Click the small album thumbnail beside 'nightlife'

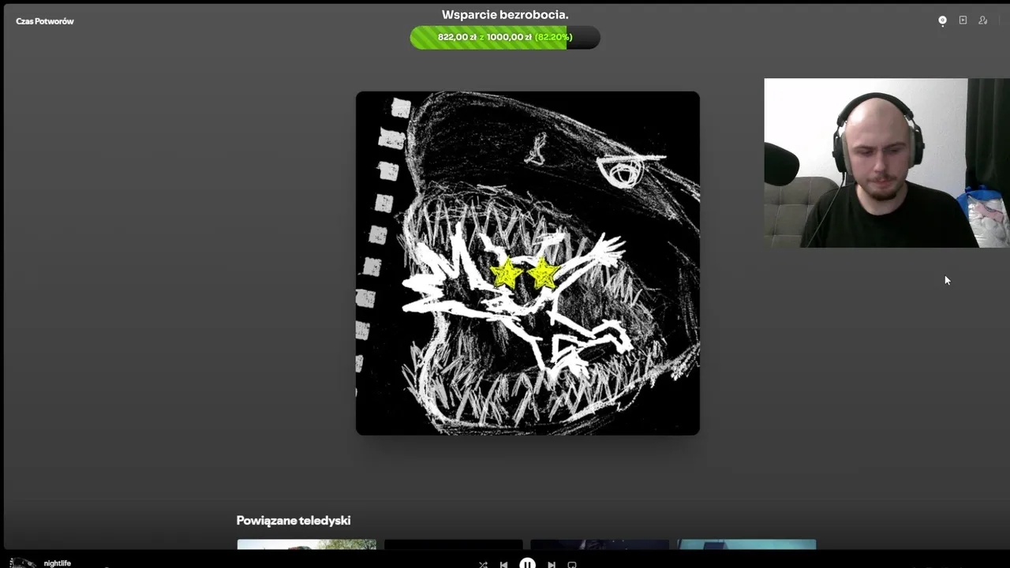tap(23, 563)
